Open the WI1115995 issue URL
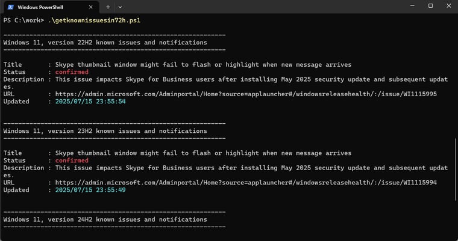Screen dimensions: 458x241 (x=246, y=94)
